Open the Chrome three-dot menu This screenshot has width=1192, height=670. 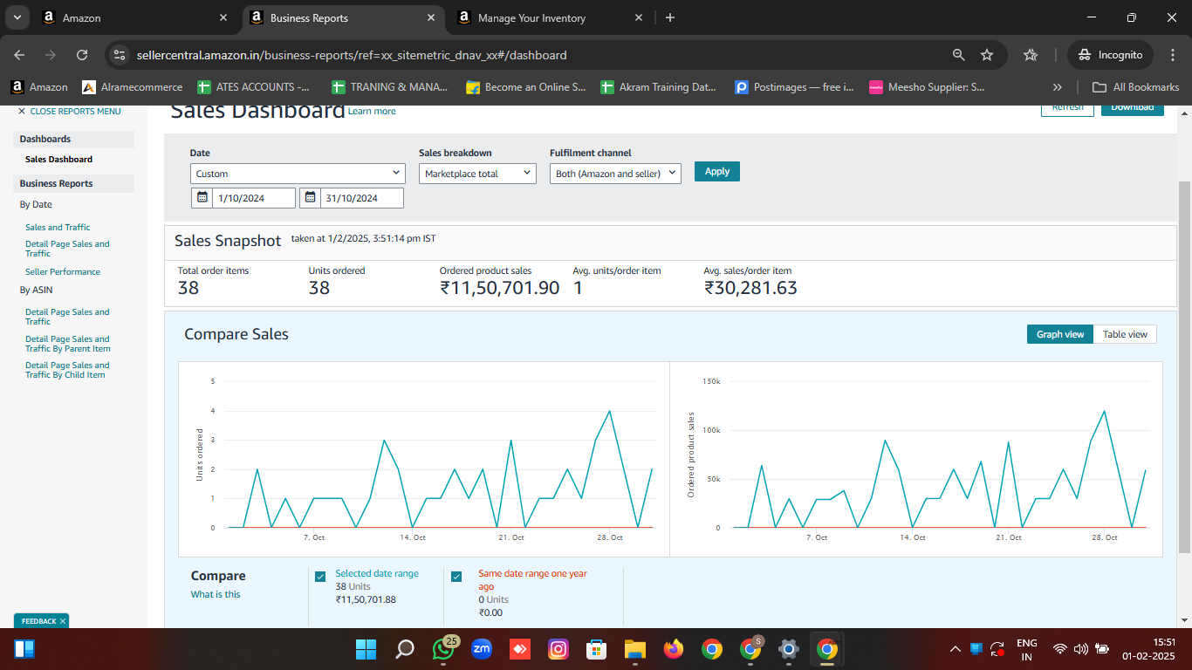pos(1172,55)
